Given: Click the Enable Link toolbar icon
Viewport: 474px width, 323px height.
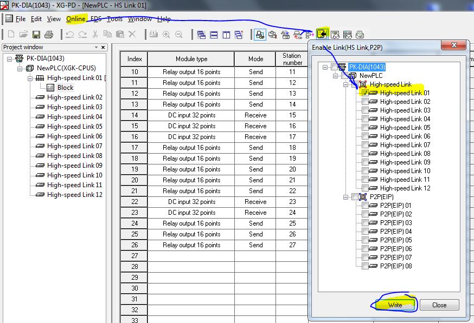Looking at the screenshot, I should [323, 35].
